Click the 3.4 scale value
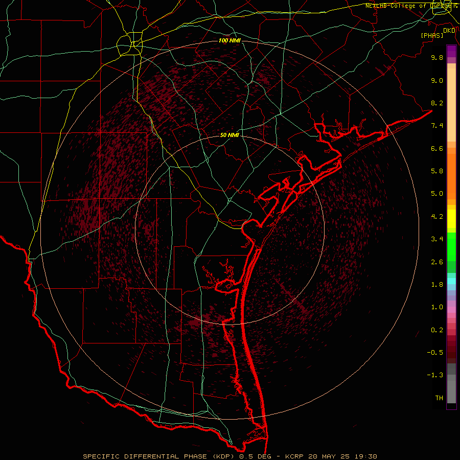460x460 pixels. pos(437,239)
